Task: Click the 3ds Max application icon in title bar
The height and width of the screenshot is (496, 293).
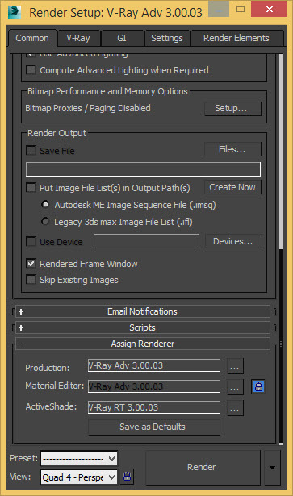Action: pyautogui.click(x=15, y=12)
